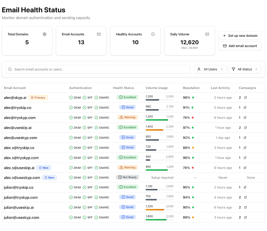Click the Volume Usage column header
The height and width of the screenshot is (231, 267).
pos(156,88)
